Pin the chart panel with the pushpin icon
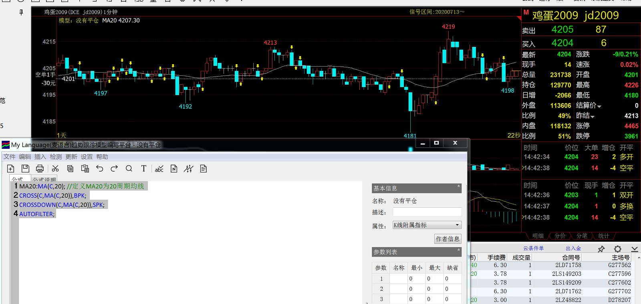641x304 pixels. 21,12
